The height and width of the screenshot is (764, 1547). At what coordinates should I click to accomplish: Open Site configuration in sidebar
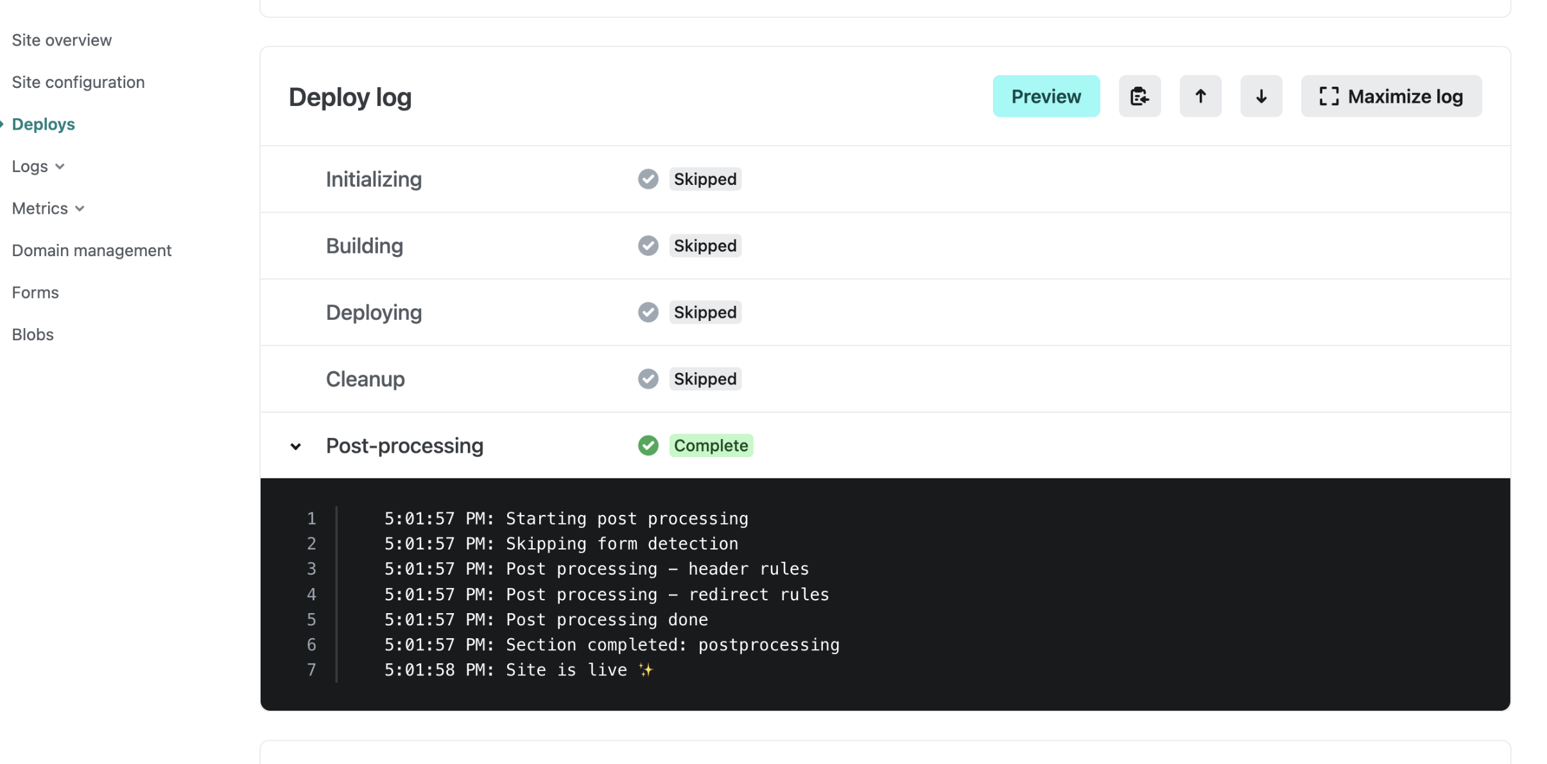(78, 82)
